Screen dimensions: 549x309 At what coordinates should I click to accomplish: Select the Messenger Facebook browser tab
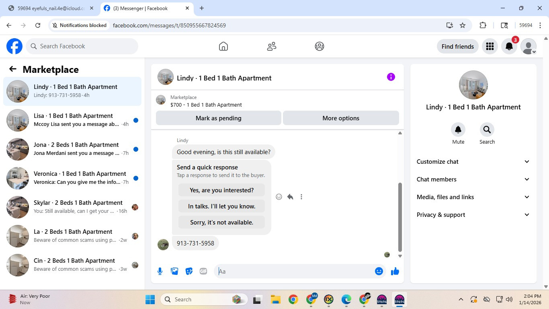(x=147, y=8)
